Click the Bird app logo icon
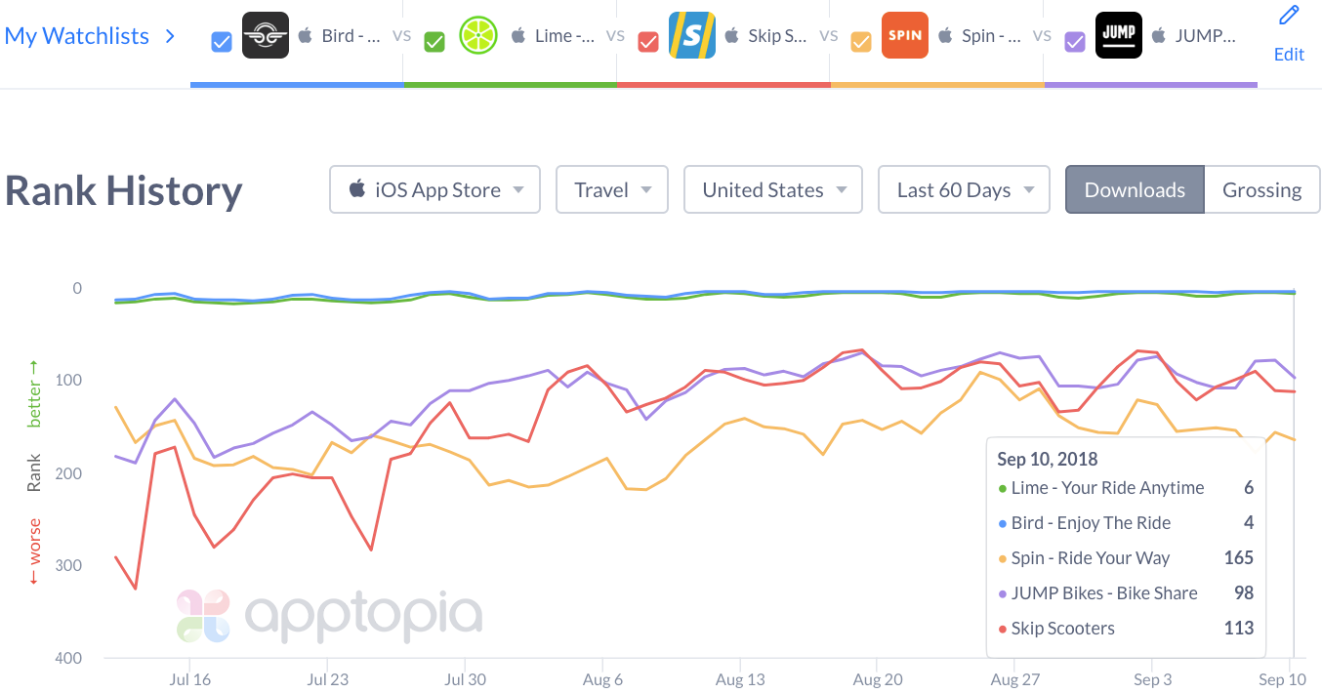 click(266, 35)
